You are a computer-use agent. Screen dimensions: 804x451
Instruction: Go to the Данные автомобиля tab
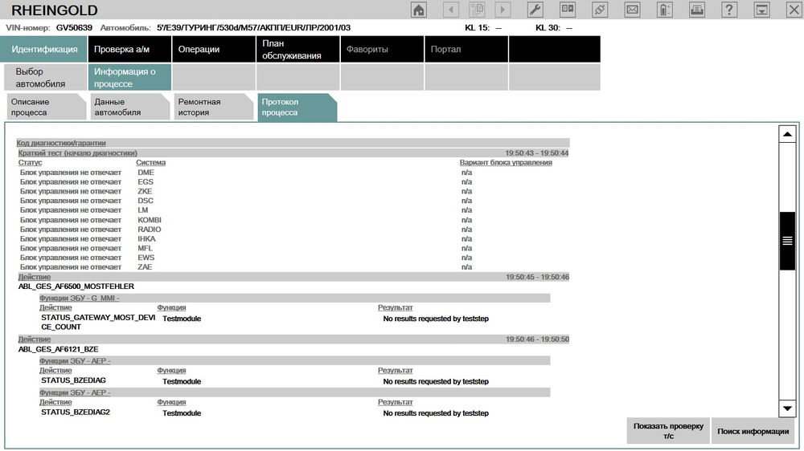[127, 108]
